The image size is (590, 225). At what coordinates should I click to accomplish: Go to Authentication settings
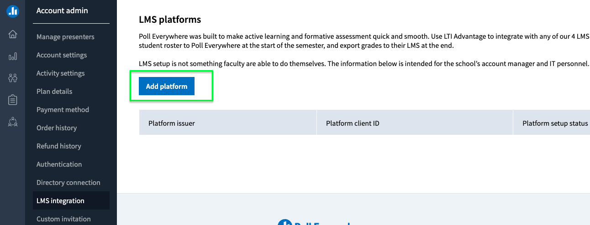pos(59,164)
